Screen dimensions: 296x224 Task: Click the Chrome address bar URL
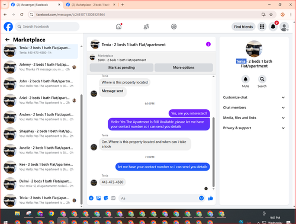pos(70,14)
